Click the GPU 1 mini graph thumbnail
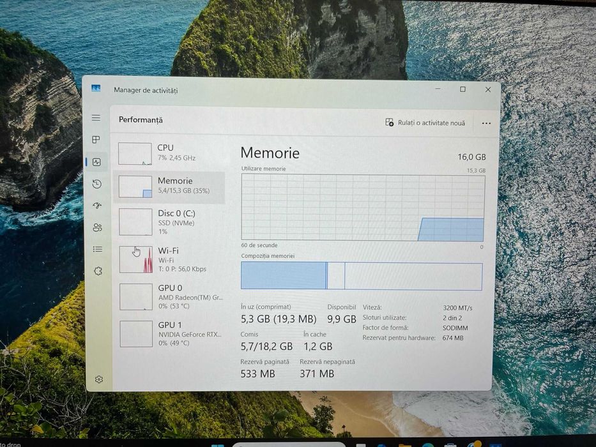The image size is (596, 447). (136, 334)
